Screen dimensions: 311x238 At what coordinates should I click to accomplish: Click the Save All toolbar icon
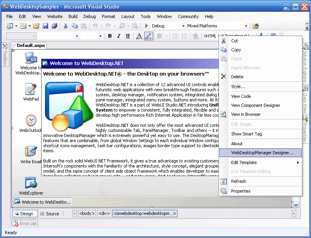click(x=54, y=26)
